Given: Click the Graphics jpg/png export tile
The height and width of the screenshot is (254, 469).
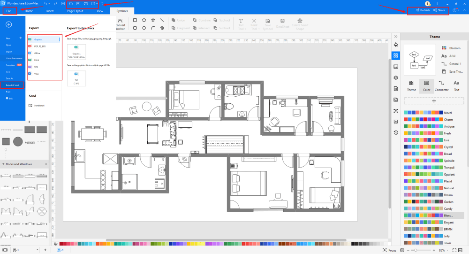Looking at the screenshot, I should tap(76, 52).
